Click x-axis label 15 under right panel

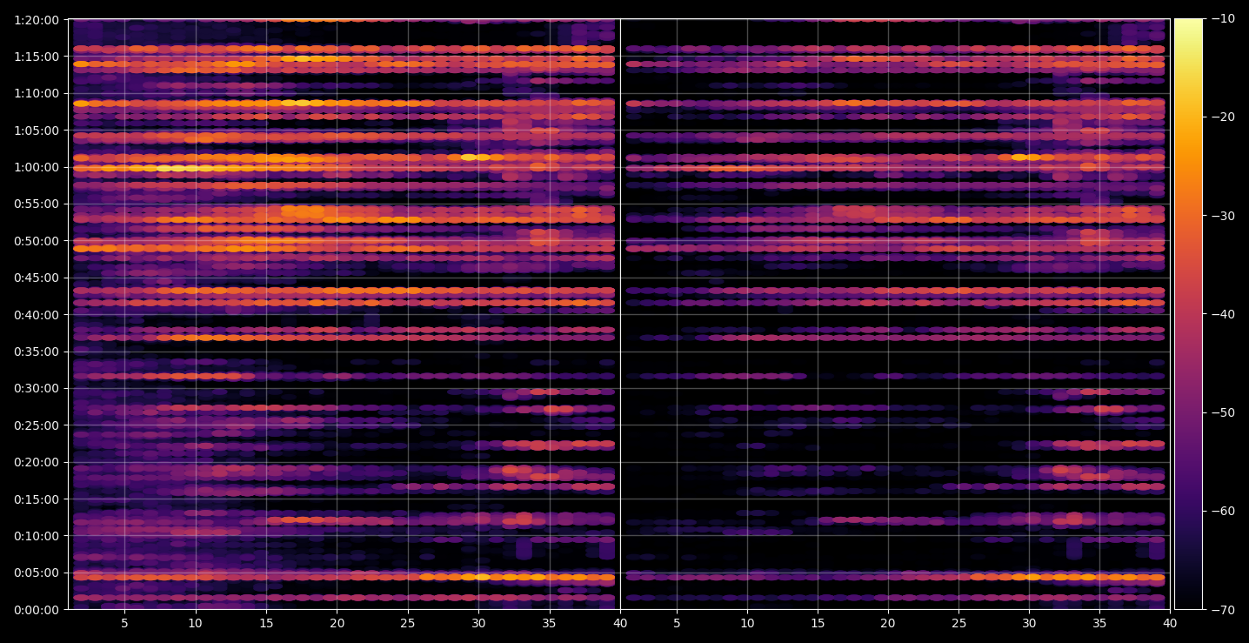(x=818, y=623)
